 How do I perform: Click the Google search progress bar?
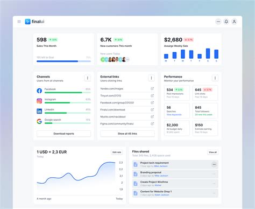pos(68,123)
